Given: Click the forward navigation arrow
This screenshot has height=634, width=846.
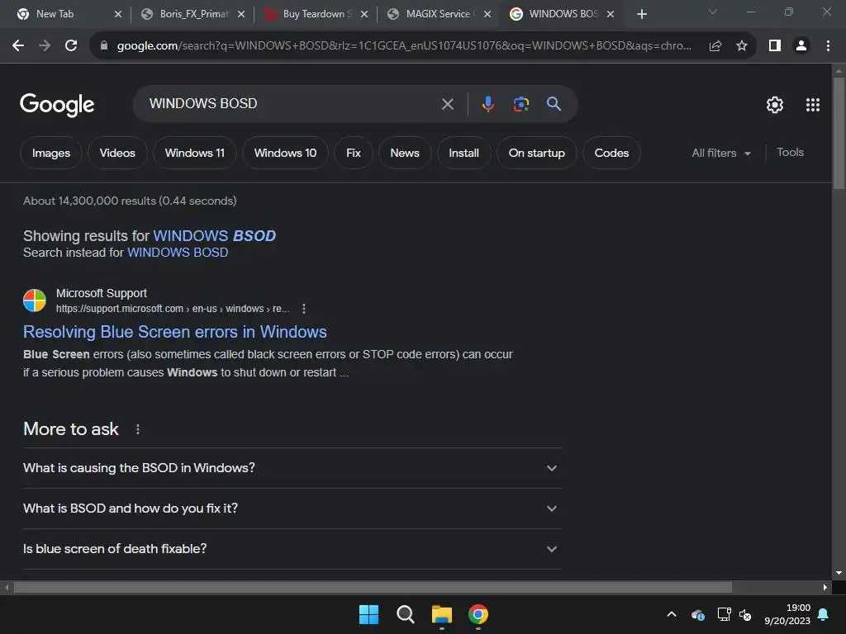Looking at the screenshot, I should pyautogui.click(x=45, y=46).
